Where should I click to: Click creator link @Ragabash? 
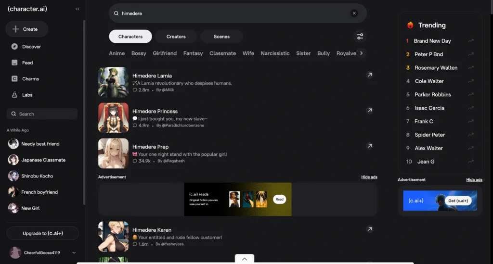pos(173,161)
